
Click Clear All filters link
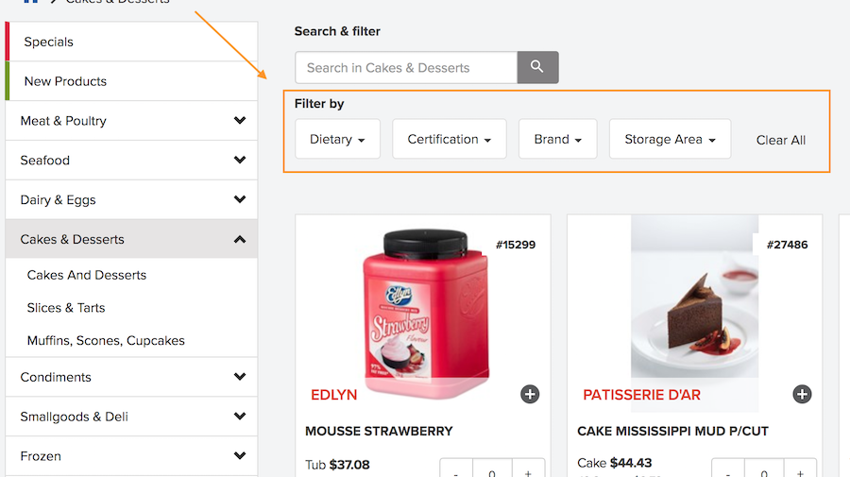pyautogui.click(x=780, y=140)
